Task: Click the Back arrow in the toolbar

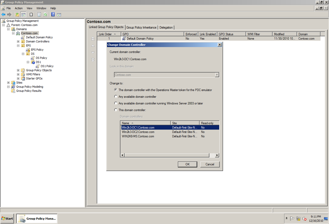Action: [x=3, y=14]
